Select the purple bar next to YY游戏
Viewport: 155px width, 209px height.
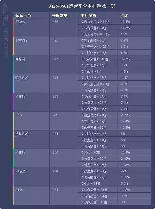[x=13, y=102]
